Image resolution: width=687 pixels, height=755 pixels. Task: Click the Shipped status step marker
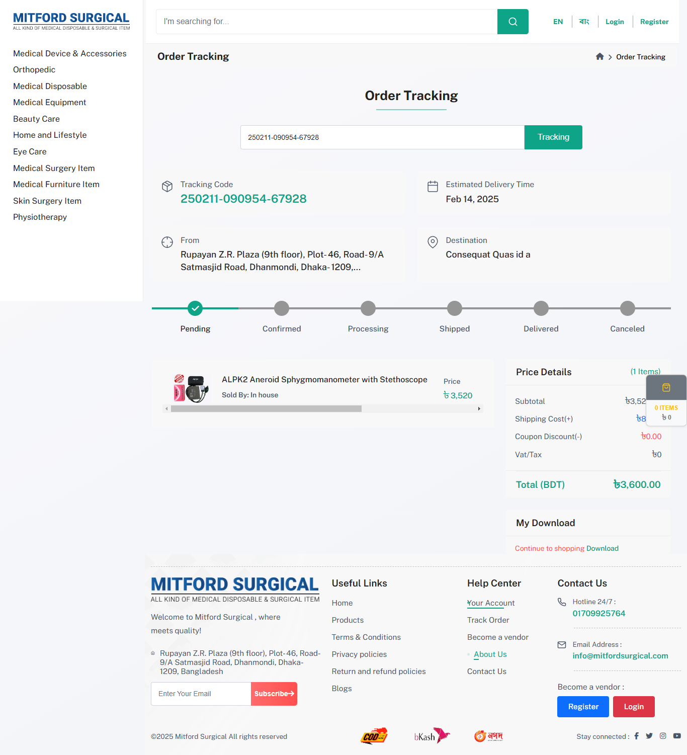tap(455, 308)
